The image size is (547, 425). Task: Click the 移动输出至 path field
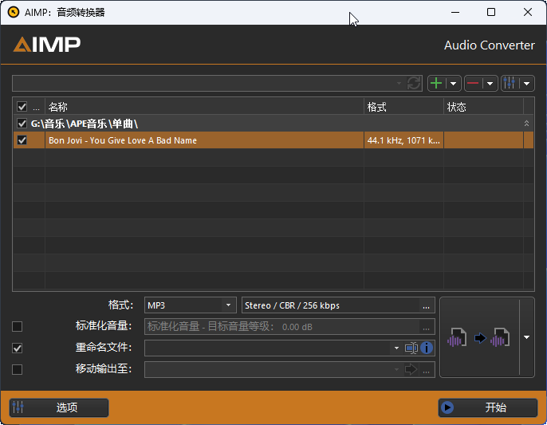(267, 369)
